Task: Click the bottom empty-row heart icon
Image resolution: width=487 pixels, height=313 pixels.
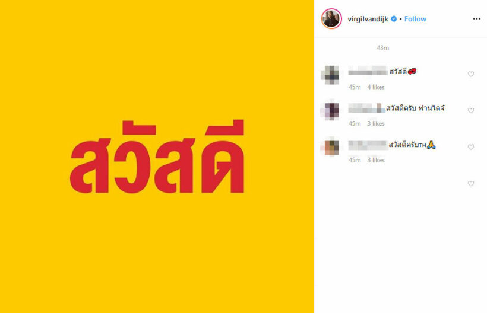Action: click(x=471, y=183)
